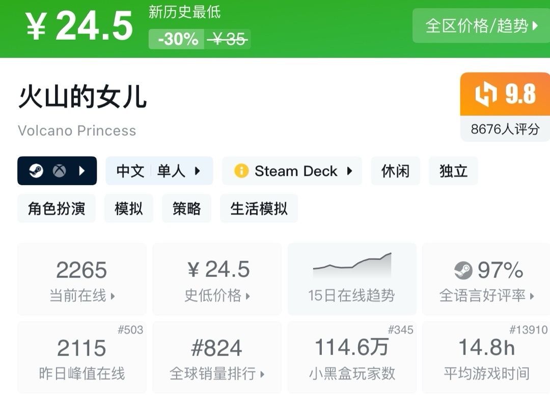Open 全区价格/趋势 regional price trends

pyautogui.click(x=481, y=25)
